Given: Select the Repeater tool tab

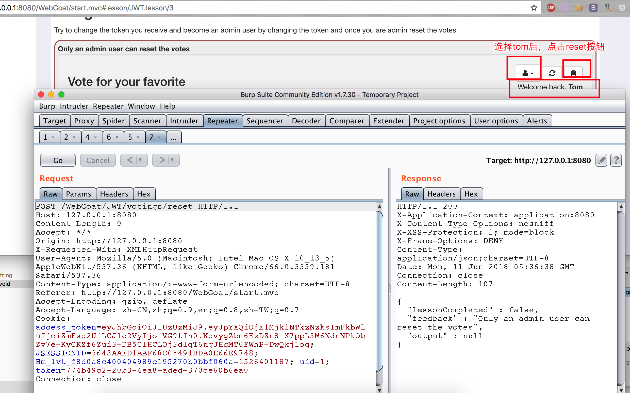Looking at the screenshot, I should (x=222, y=121).
